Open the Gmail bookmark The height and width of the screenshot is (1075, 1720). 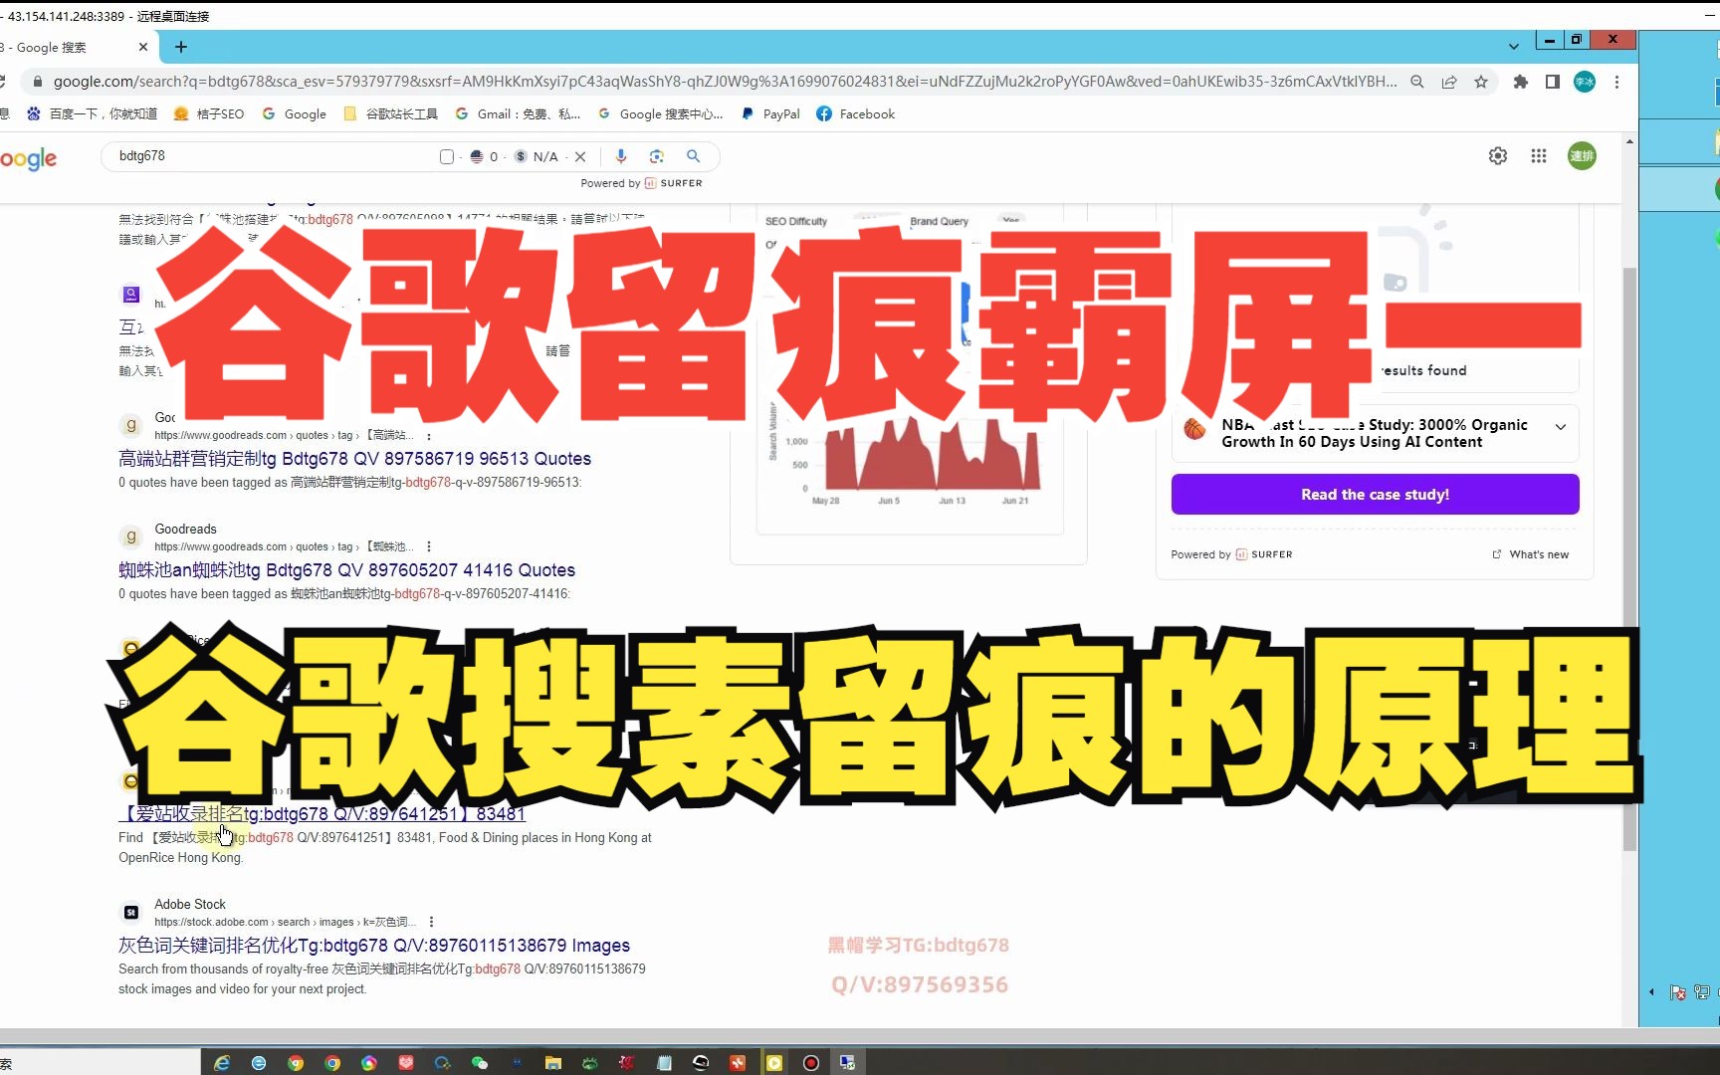coord(518,114)
